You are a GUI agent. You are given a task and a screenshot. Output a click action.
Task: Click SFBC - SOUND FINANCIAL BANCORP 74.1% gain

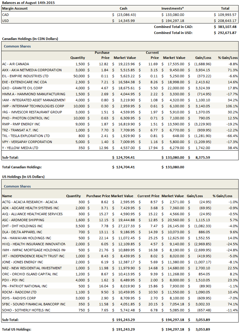coord(233,304)
